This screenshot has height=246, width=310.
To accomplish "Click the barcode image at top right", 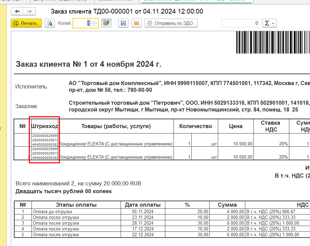I will [273, 42].
